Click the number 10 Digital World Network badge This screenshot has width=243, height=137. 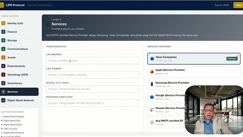tap(3, 100)
